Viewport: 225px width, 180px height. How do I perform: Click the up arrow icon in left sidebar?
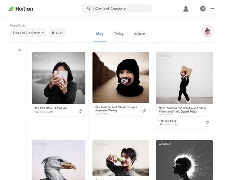point(20,50)
